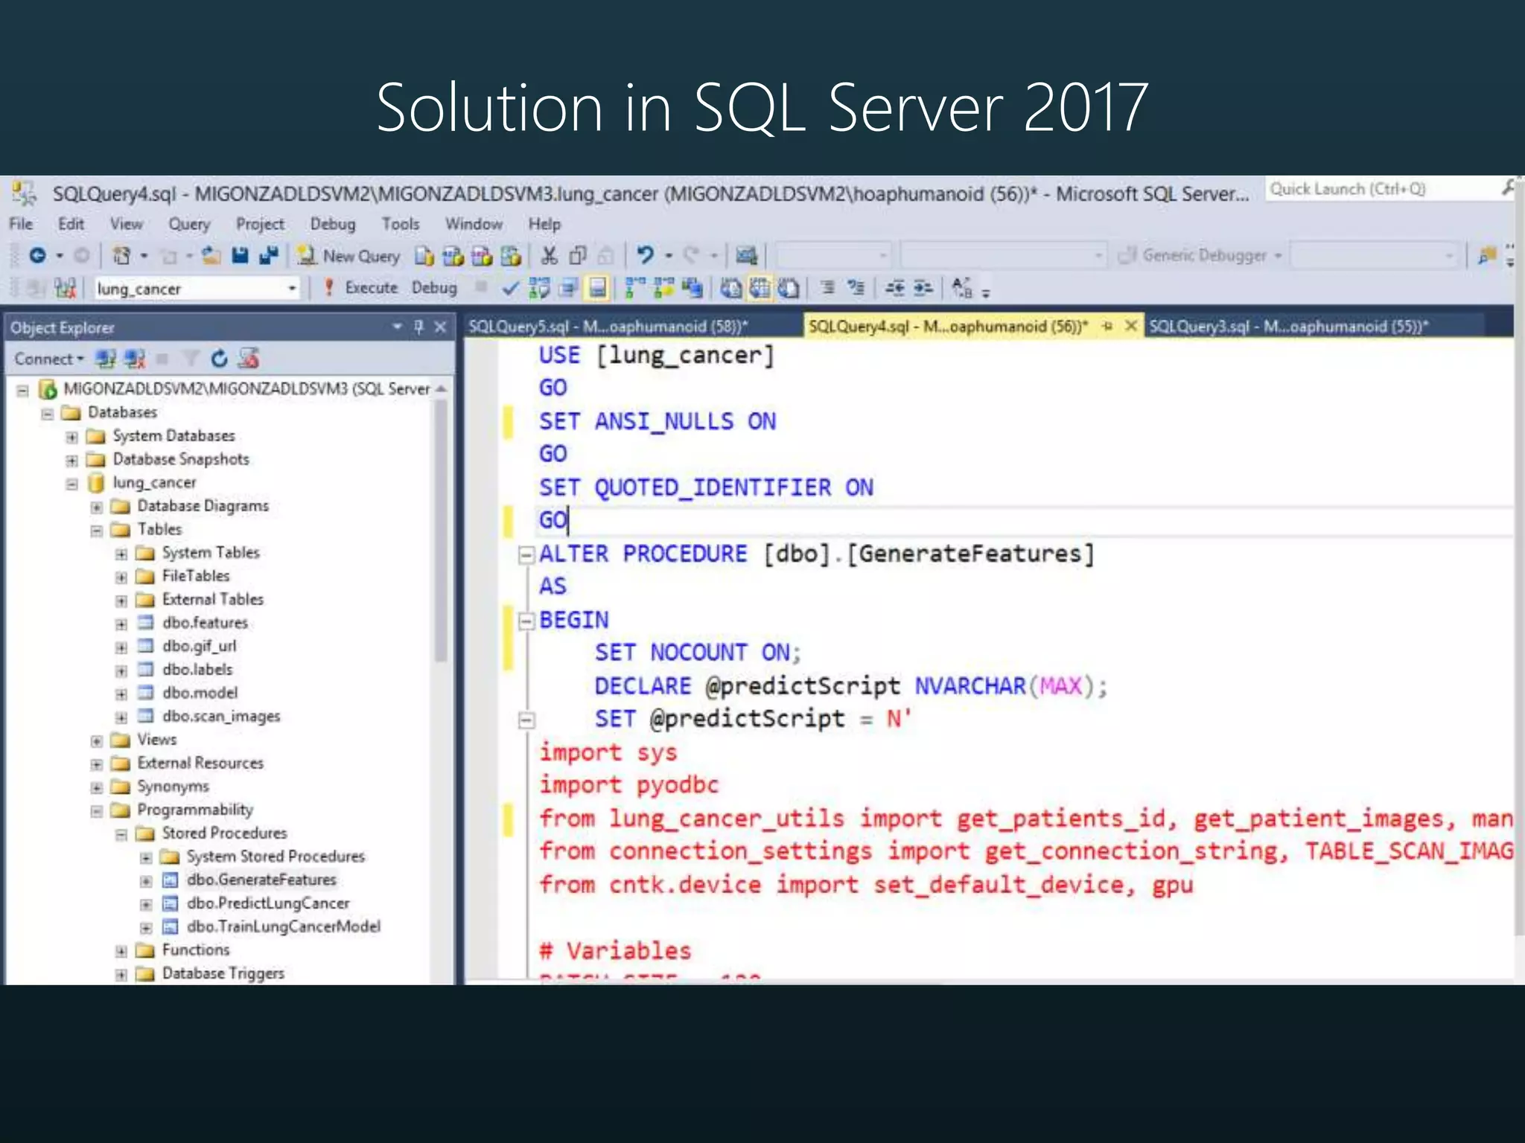
Task: Click the New Project icon in toolbar
Action: (x=121, y=256)
